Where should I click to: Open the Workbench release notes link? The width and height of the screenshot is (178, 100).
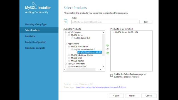coord(101,87)
